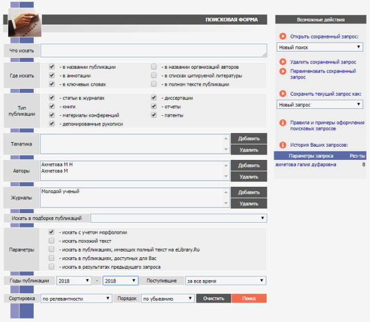
Task: Click the orange 'Поиск' button
Action: pos(249,299)
